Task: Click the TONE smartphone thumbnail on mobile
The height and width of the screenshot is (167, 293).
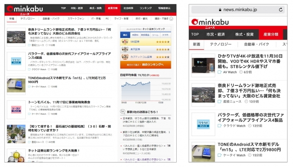Action: [x=203, y=152]
